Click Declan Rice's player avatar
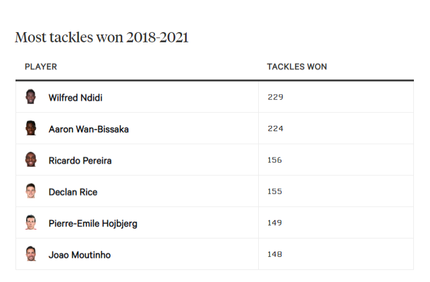Screen dimensions: 430x282 coord(31,191)
